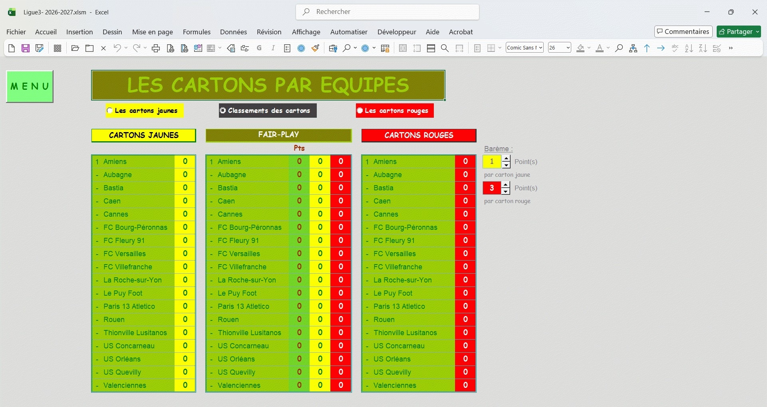
Task: Increase points per carton jaune
Action: click(x=506, y=158)
